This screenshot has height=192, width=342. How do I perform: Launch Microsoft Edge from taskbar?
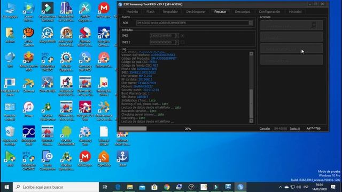118,187
